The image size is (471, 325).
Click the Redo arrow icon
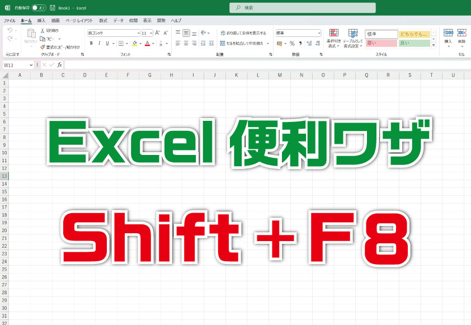click(x=10, y=39)
